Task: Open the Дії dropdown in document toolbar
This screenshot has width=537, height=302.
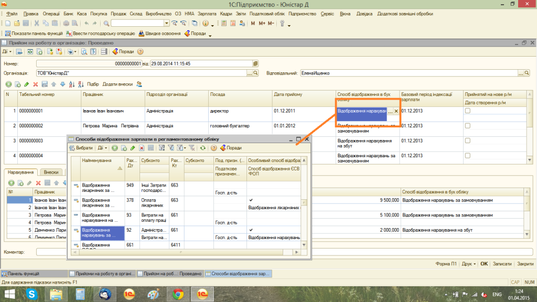Action: click(7, 52)
